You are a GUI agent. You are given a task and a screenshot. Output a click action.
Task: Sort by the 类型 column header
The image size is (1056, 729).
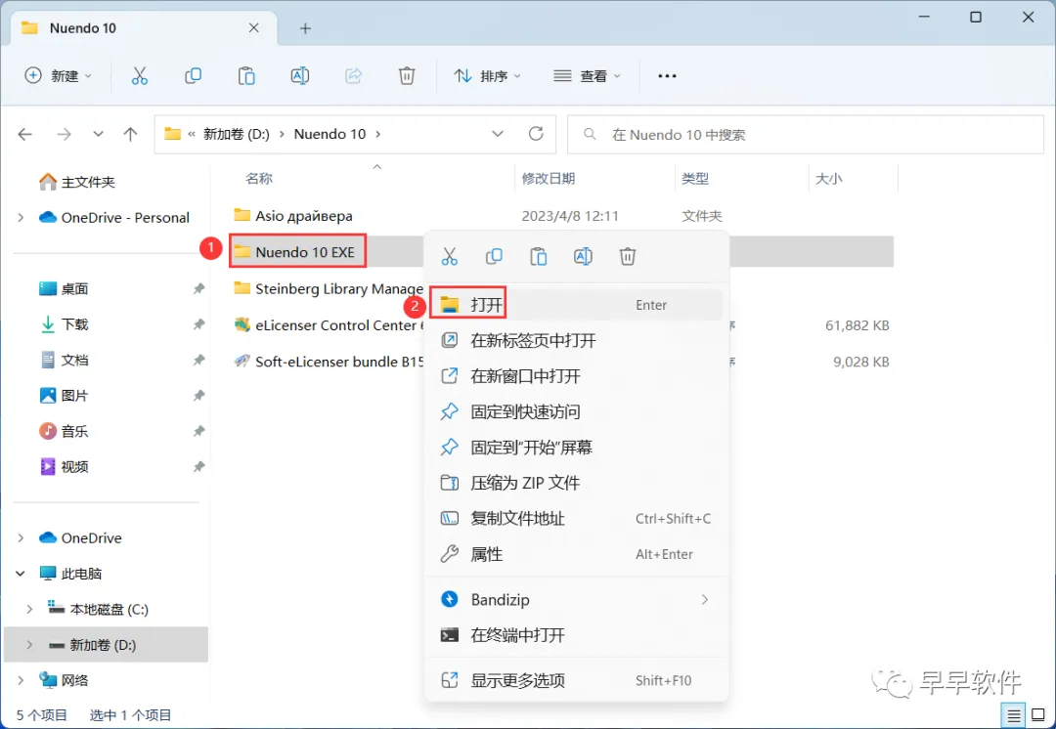click(x=695, y=179)
